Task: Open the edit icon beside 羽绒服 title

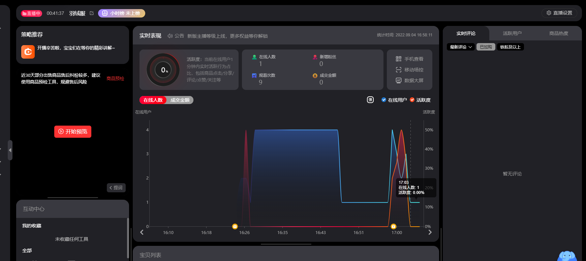Action: click(92, 13)
